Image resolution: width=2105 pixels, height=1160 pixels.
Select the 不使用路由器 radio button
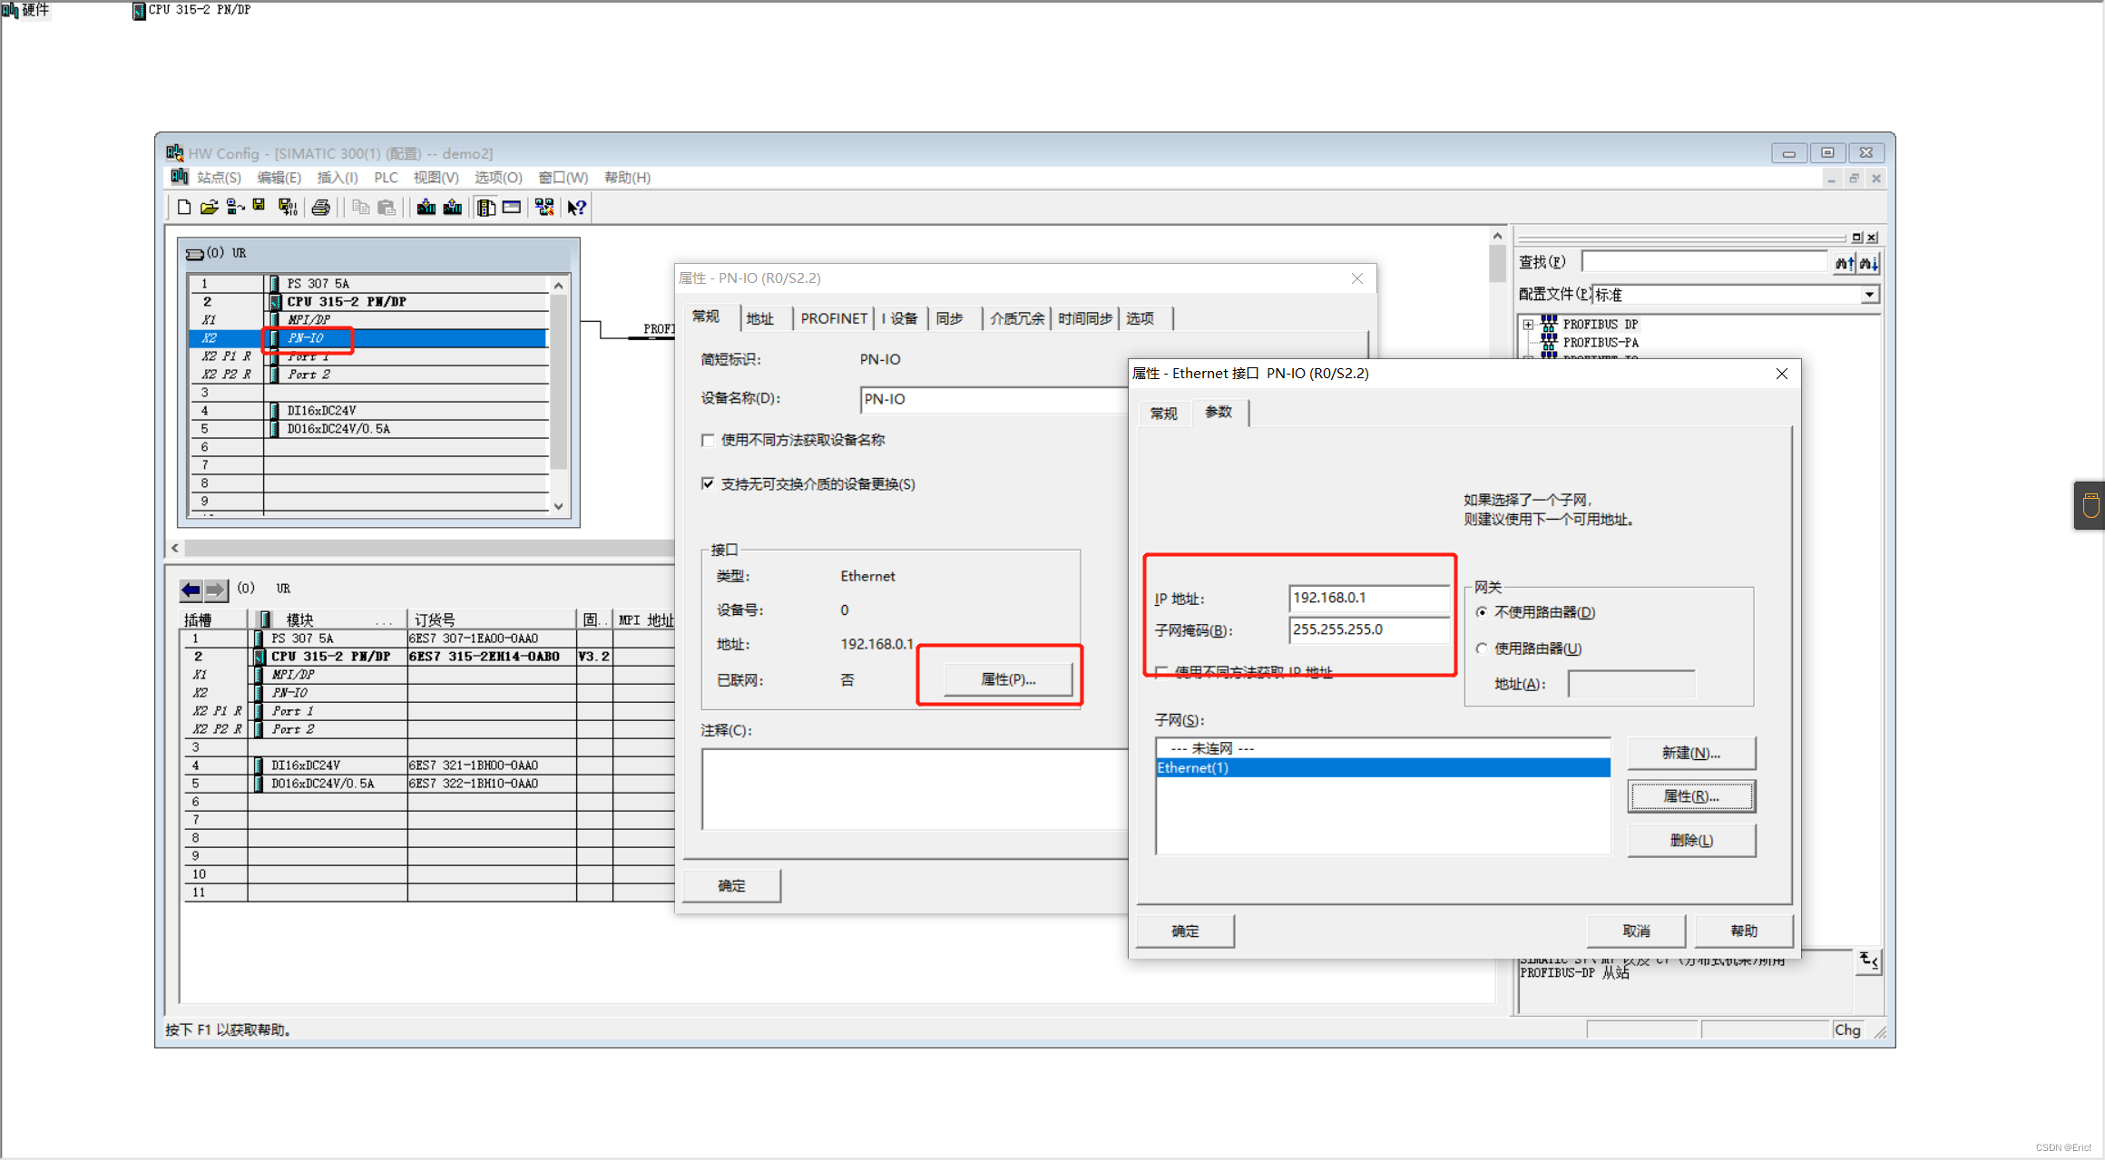coord(1482,612)
